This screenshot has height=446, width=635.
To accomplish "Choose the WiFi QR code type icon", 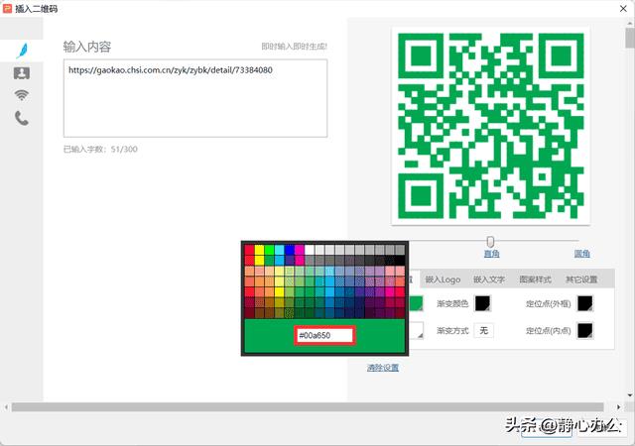I will 22,95.
